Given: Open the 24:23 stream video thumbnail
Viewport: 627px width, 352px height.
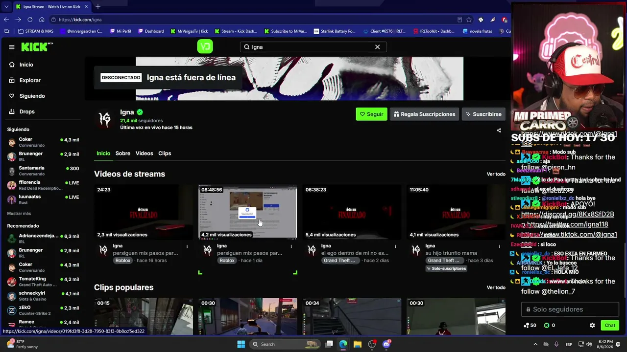Looking at the screenshot, I should click(144, 212).
